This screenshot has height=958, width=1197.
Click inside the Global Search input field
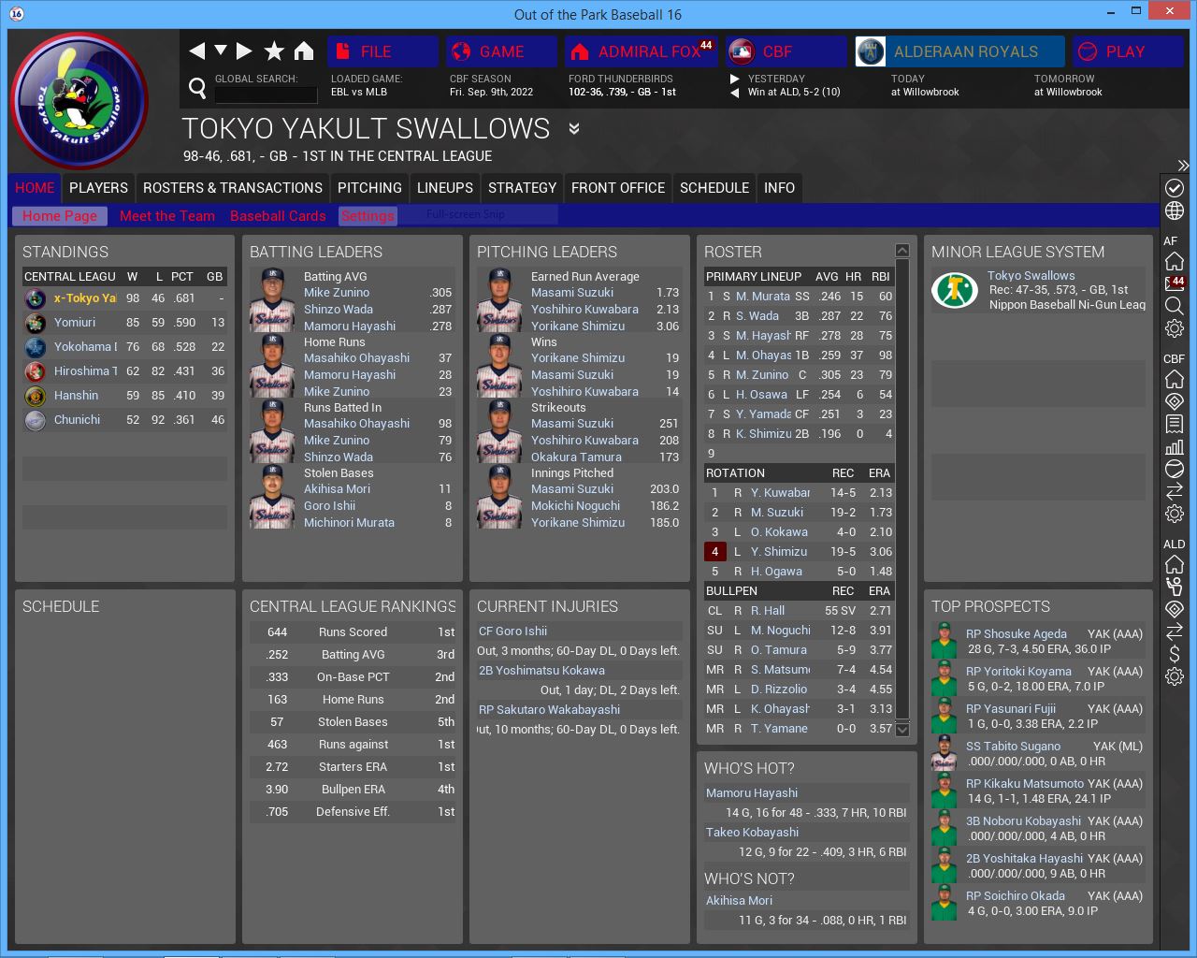[267, 94]
